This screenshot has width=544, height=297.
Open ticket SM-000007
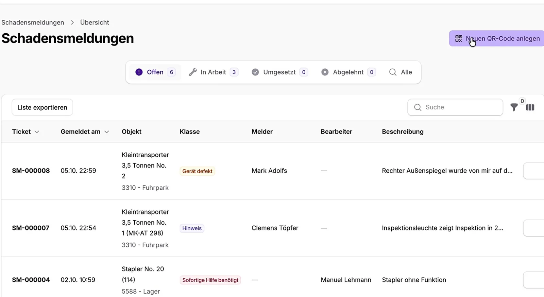[31, 228]
